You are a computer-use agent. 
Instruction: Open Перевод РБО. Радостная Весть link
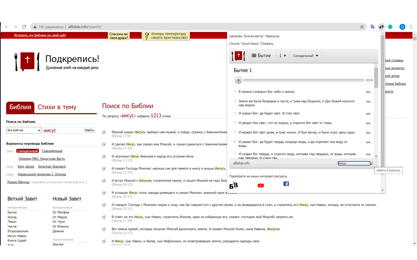point(42,159)
